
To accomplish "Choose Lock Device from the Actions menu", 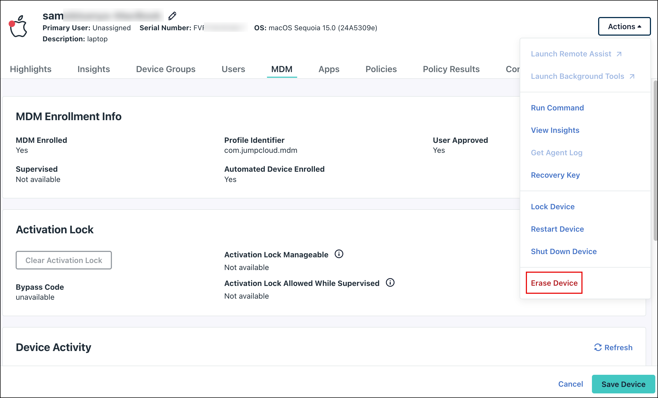I will pyautogui.click(x=553, y=207).
